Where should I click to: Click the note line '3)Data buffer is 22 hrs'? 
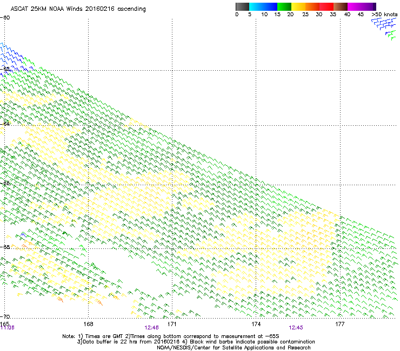tap(196, 342)
